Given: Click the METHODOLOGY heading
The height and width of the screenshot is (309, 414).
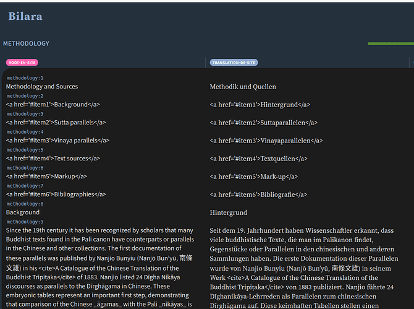Looking at the screenshot, I should 26,43.
